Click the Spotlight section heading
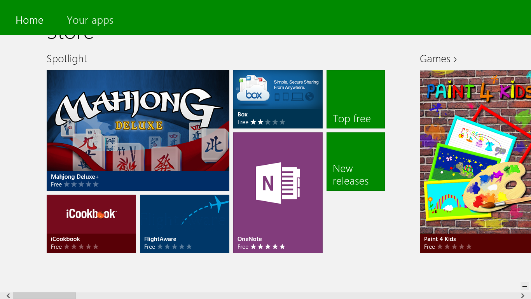The image size is (531, 299). [x=67, y=59]
